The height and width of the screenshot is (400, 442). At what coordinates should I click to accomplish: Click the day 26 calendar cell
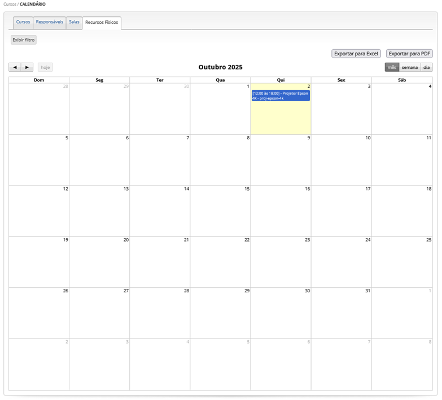pyautogui.click(x=39, y=313)
